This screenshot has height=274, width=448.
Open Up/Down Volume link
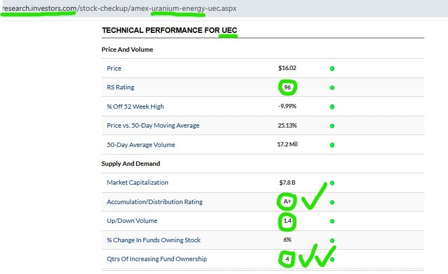132,221
